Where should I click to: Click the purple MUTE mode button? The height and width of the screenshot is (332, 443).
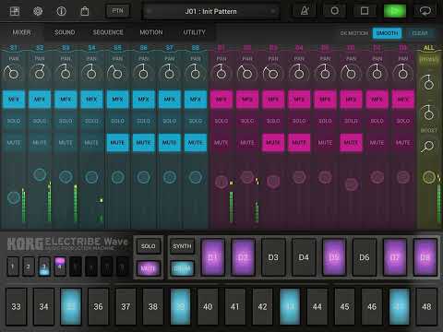point(149,268)
